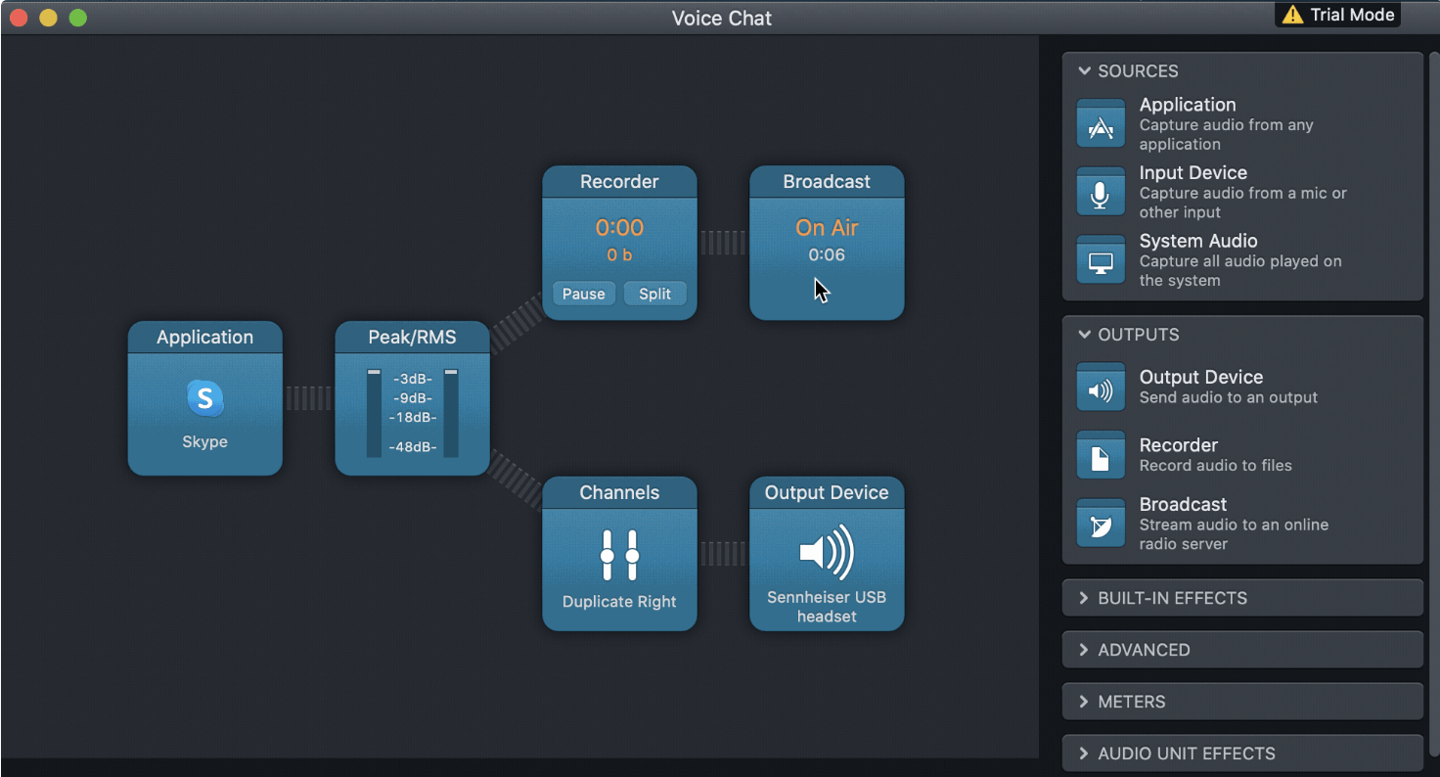
Task: Click the Skype icon in Application block
Action: (204, 398)
